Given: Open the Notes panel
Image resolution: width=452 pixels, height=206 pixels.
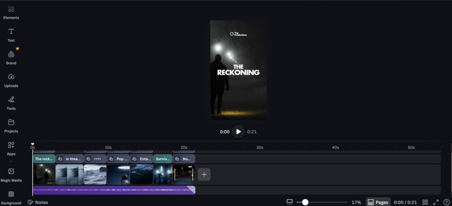Looking at the screenshot, I should (x=38, y=202).
